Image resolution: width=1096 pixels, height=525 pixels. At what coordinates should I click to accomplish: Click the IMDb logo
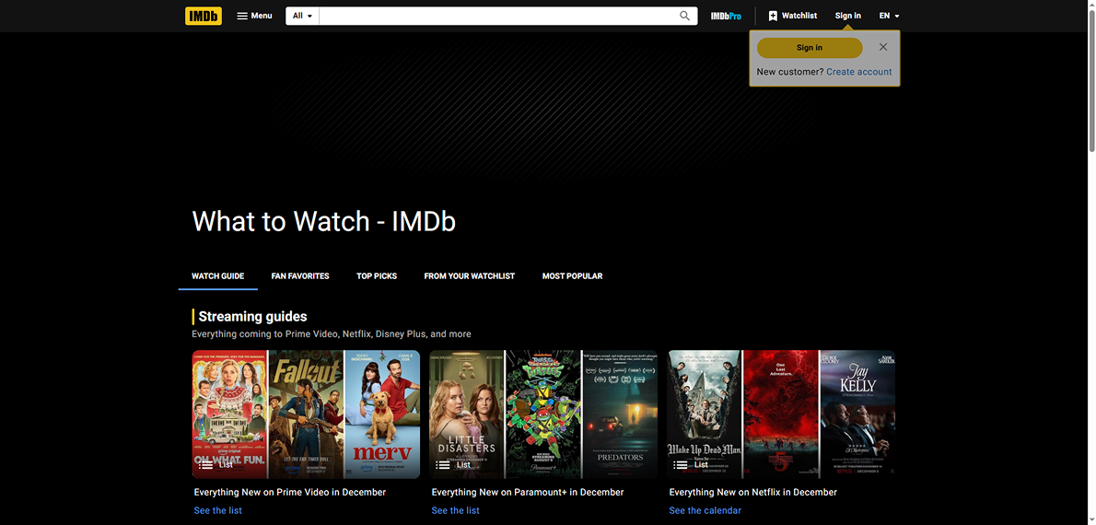coord(204,16)
